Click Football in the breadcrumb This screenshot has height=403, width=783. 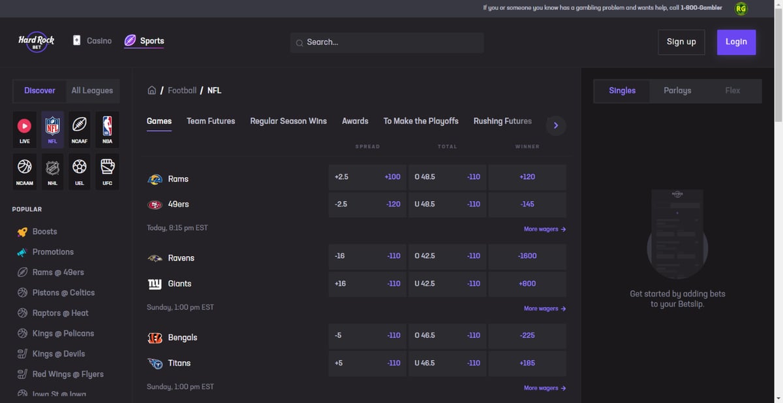coord(182,90)
